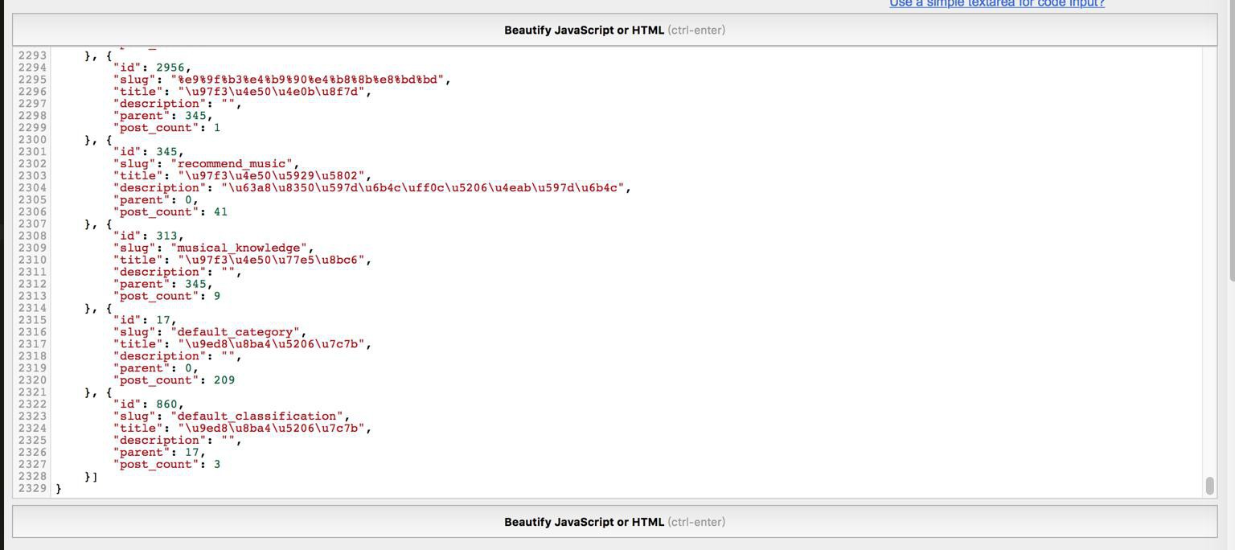
Task: Click line number 2300 in the gutter
Action: coord(32,140)
